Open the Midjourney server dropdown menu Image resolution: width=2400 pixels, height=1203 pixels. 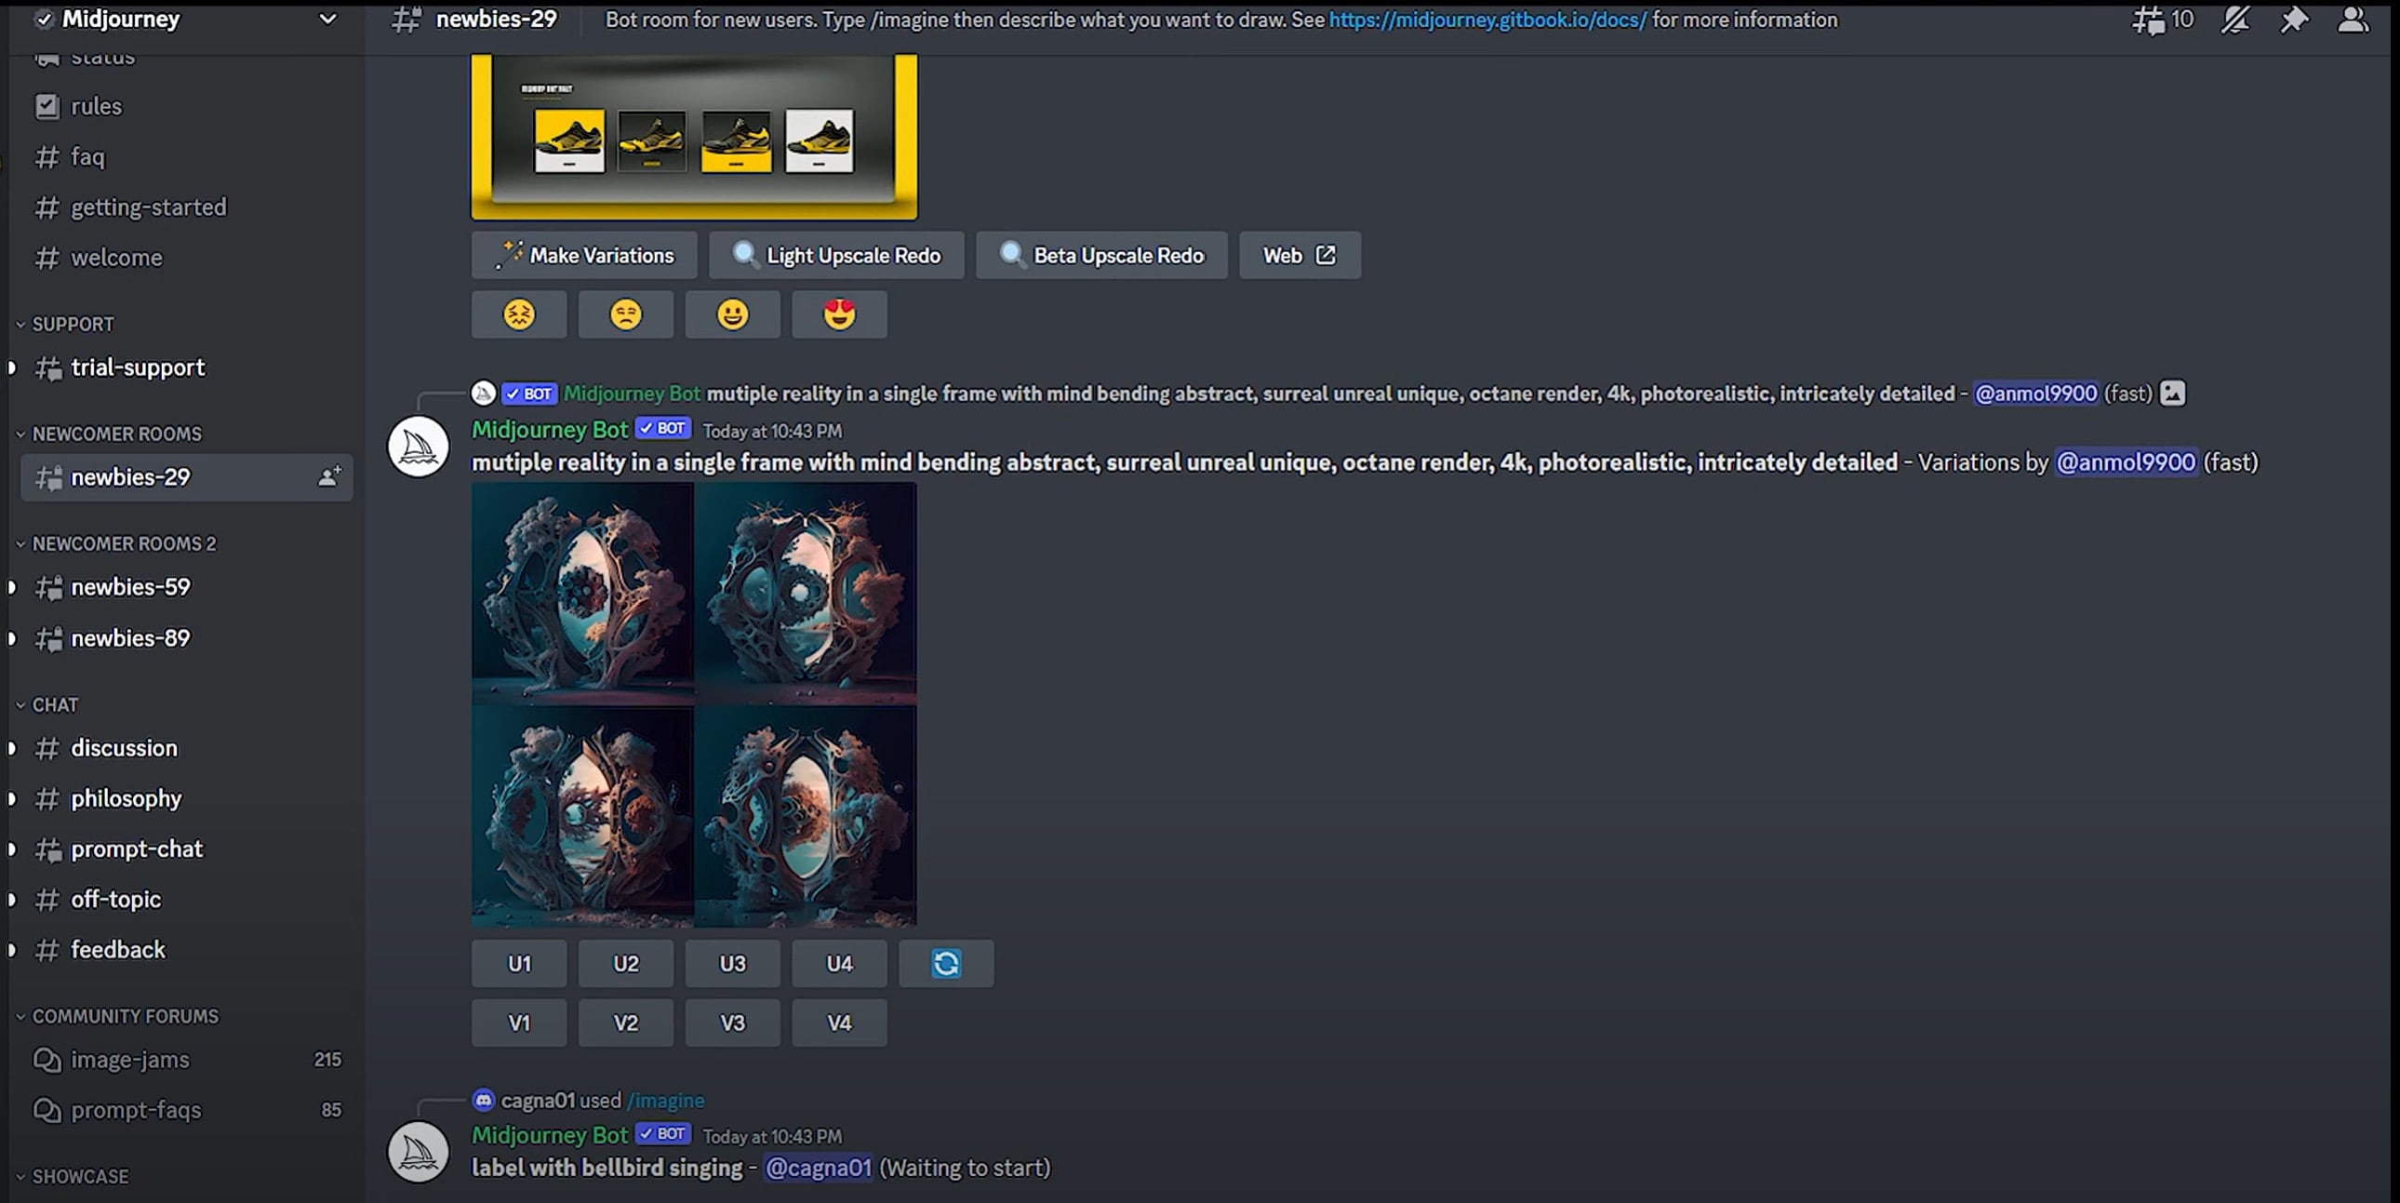(x=327, y=19)
